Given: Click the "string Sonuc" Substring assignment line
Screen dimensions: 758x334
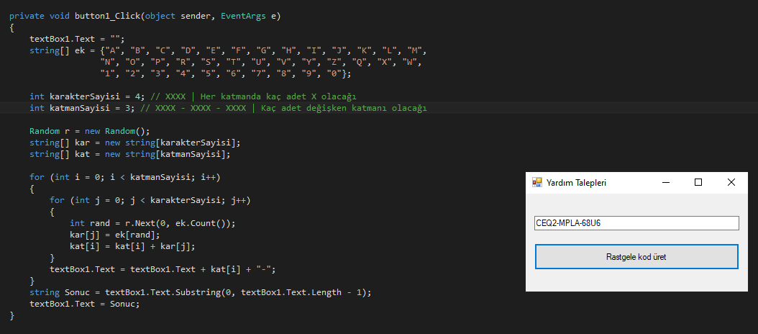Looking at the screenshot, I should pyautogui.click(x=200, y=292).
